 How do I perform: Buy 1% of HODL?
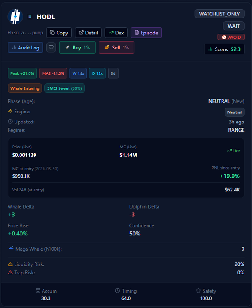(78, 47)
